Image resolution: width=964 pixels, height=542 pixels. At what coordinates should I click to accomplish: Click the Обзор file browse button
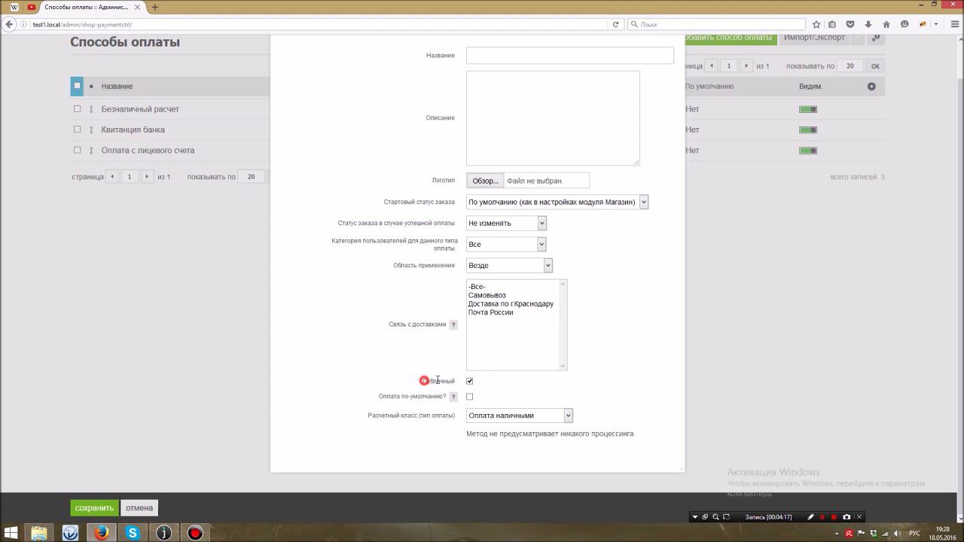tap(485, 181)
